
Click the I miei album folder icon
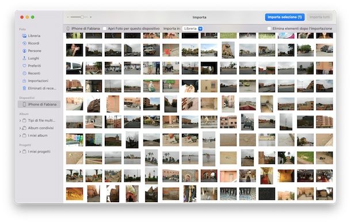(x=24, y=135)
